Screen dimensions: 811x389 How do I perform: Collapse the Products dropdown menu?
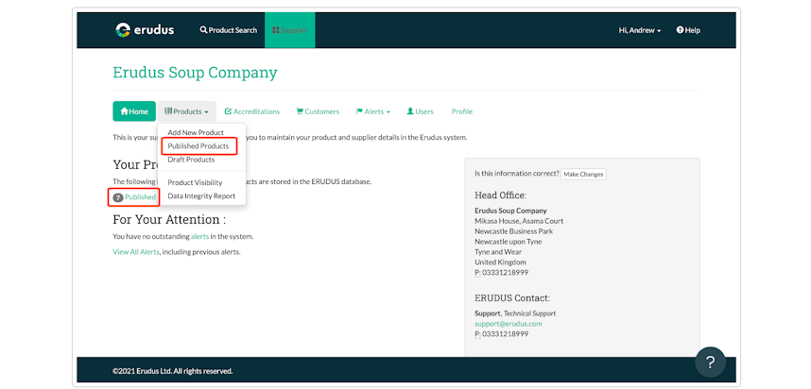point(187,111)
